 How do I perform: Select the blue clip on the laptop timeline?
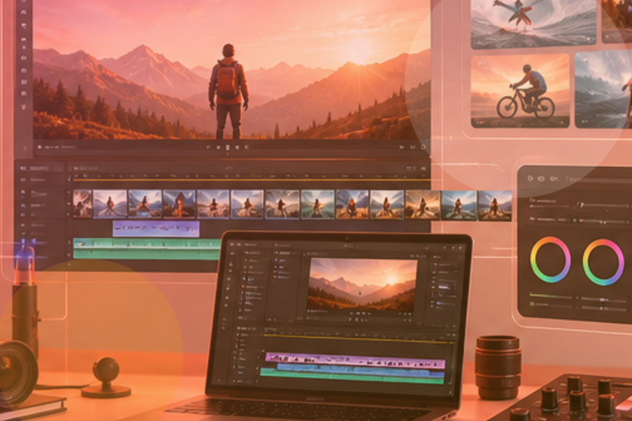[360, 370]
